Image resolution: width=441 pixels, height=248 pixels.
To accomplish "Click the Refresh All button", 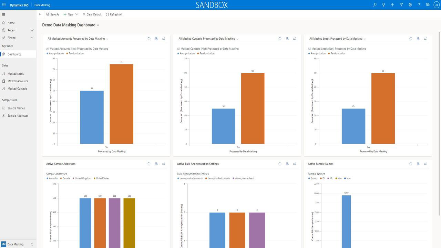I will 114,14.
